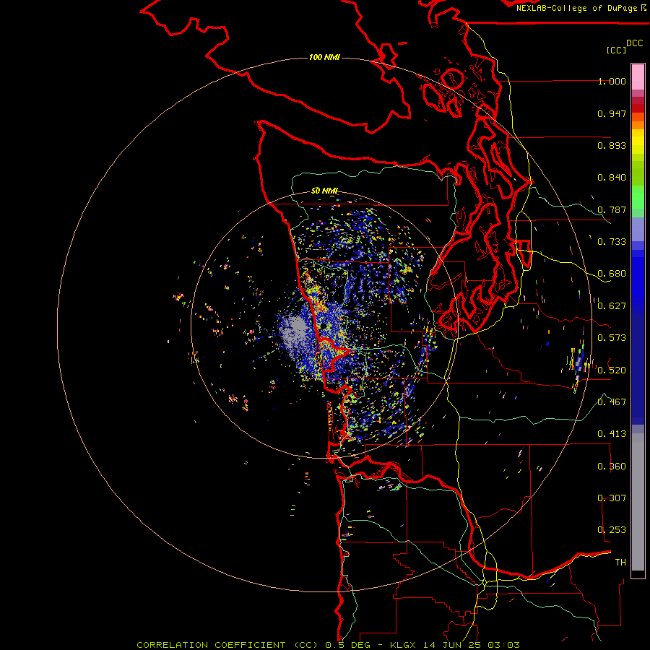Click the pink top segment of color bar
The width and height of the screenshot is (650, 650).
tap(638, 77)
